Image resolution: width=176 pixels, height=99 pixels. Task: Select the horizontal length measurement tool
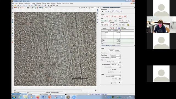click(x=108, y=16)
